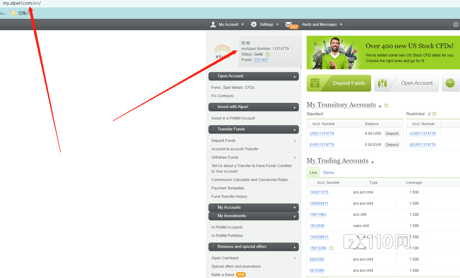Viewport: 460px width, 278px height.
Task: Switch to the Live trading accounts tab
Action: 313,173
